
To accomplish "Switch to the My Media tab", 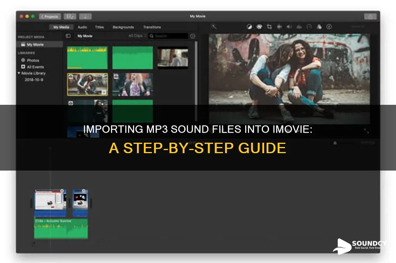I will tap(61, 27).
